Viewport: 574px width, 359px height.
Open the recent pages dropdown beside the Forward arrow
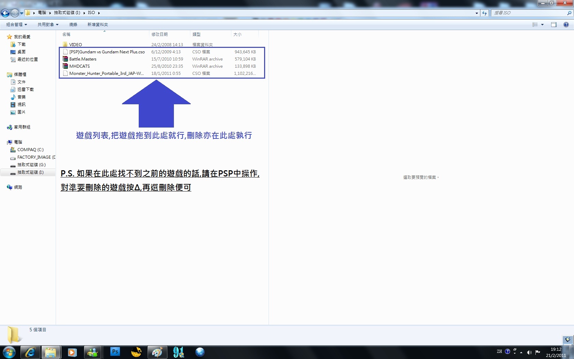coord(22,13)
